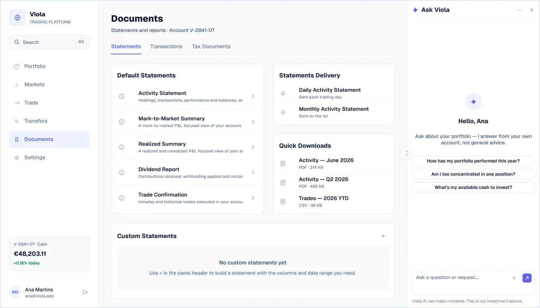Switch to the Tax Documents tab
This screenshot has width=540, height=308.
(x=211, y=46)
